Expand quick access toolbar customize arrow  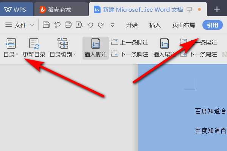[112, 25]
